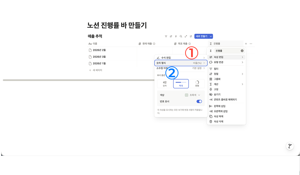Select 속성 삭제 to delete property
Screen dimensions: 300x175
(x=226, y=122)
